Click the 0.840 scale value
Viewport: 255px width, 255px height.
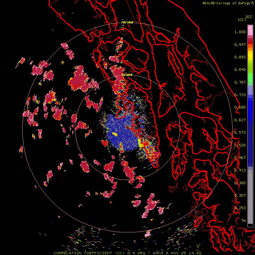240,70
